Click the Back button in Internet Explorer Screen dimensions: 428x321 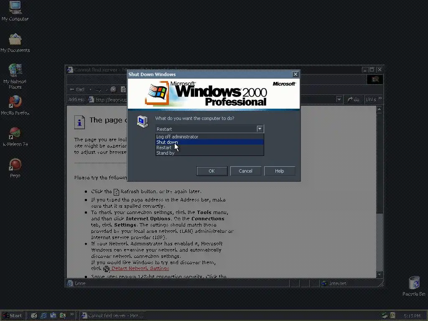(x=77, y=89)
